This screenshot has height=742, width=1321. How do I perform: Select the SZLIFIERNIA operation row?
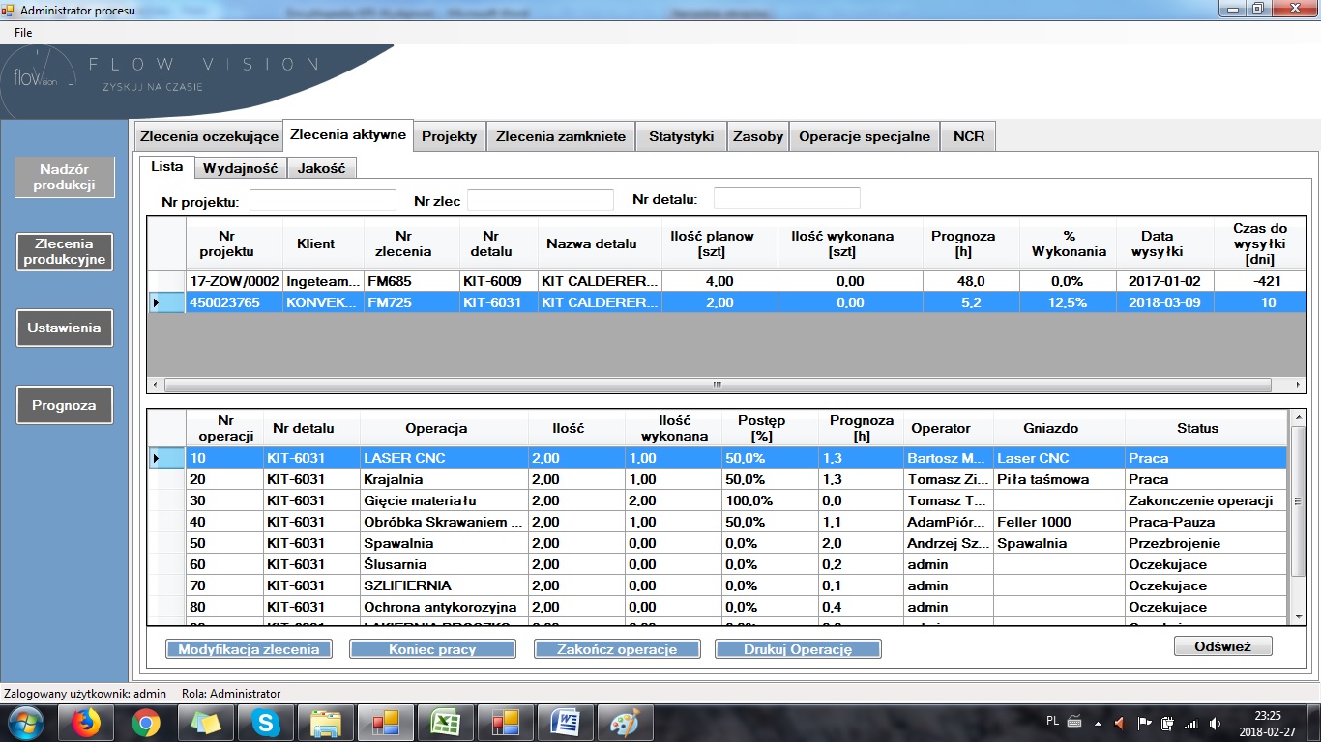tap(718, 585)
